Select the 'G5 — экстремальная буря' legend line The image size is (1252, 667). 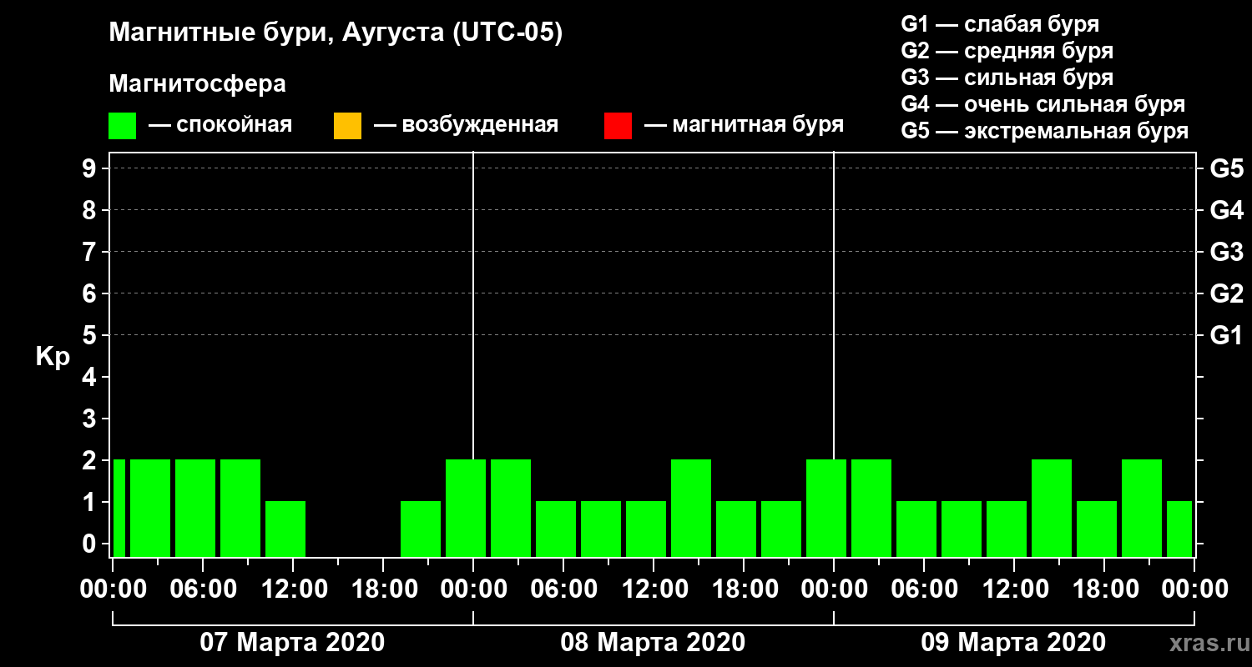(1045, 131)
